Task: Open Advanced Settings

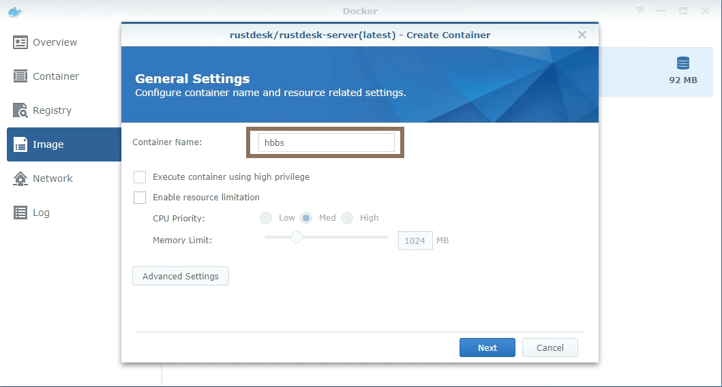Action: [181, 276]
